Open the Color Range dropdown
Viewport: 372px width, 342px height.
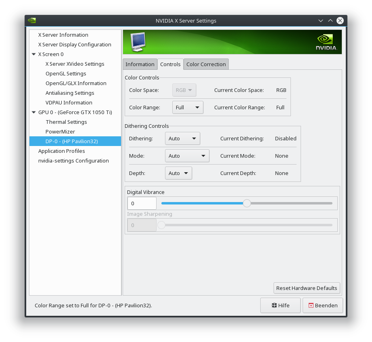[x=188, y=107]
